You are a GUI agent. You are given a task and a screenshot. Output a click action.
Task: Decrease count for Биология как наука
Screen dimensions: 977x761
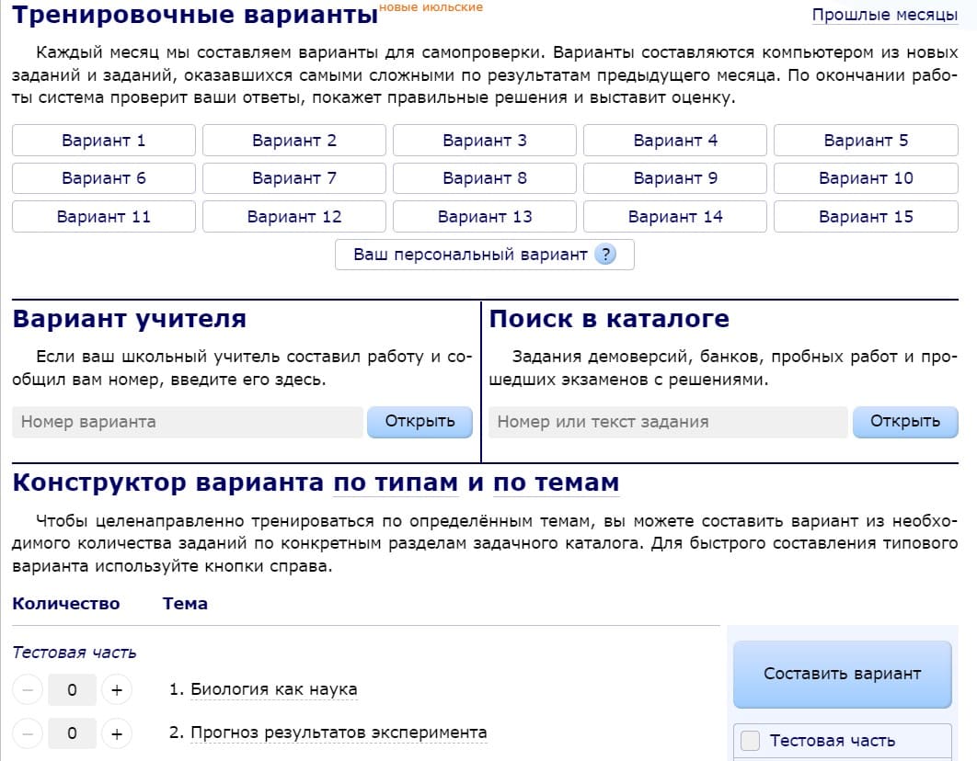click(x=29, y=689)
